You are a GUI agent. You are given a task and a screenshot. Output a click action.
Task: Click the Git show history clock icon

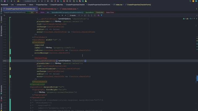click(67, 1)
